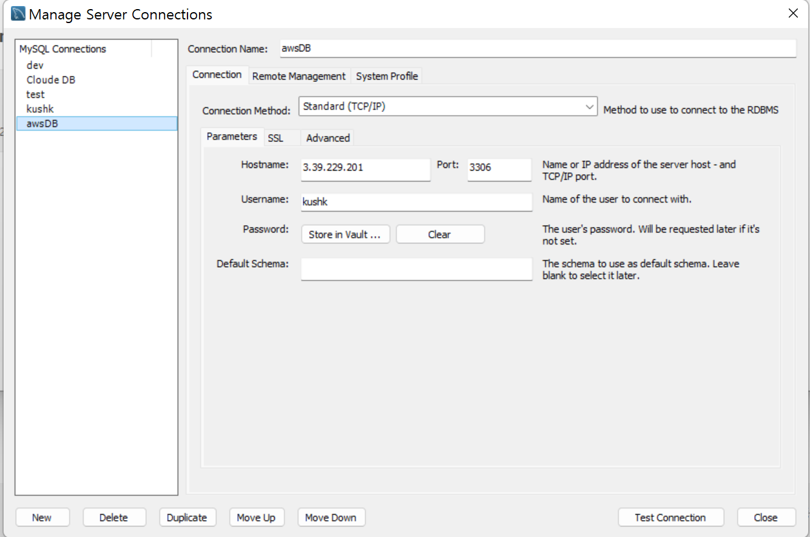Click the Username field with kushk
Image resolution: width=810 pixels, height=537 pixels.
(x=416, y=203)
